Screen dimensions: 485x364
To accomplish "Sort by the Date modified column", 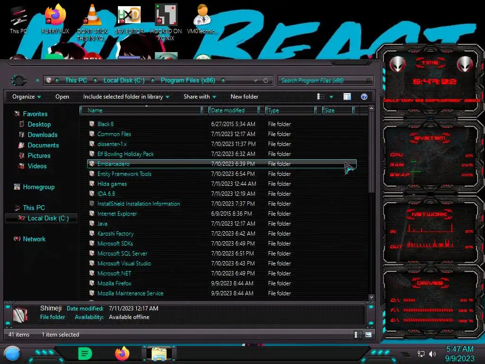I will (234, 110).
